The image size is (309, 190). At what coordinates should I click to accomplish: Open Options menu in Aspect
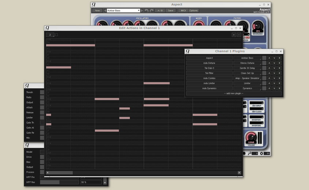pos(193,11)
